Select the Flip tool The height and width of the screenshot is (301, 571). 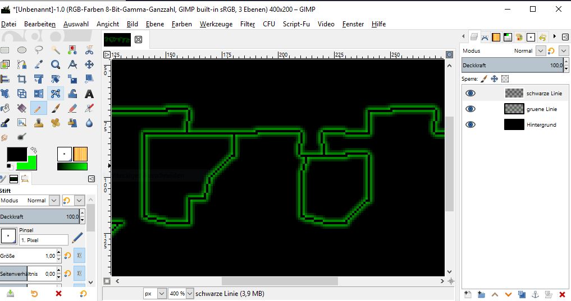(39, 94)
